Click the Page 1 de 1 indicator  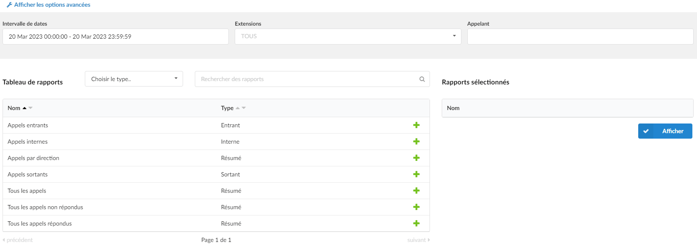coord(216,240)
